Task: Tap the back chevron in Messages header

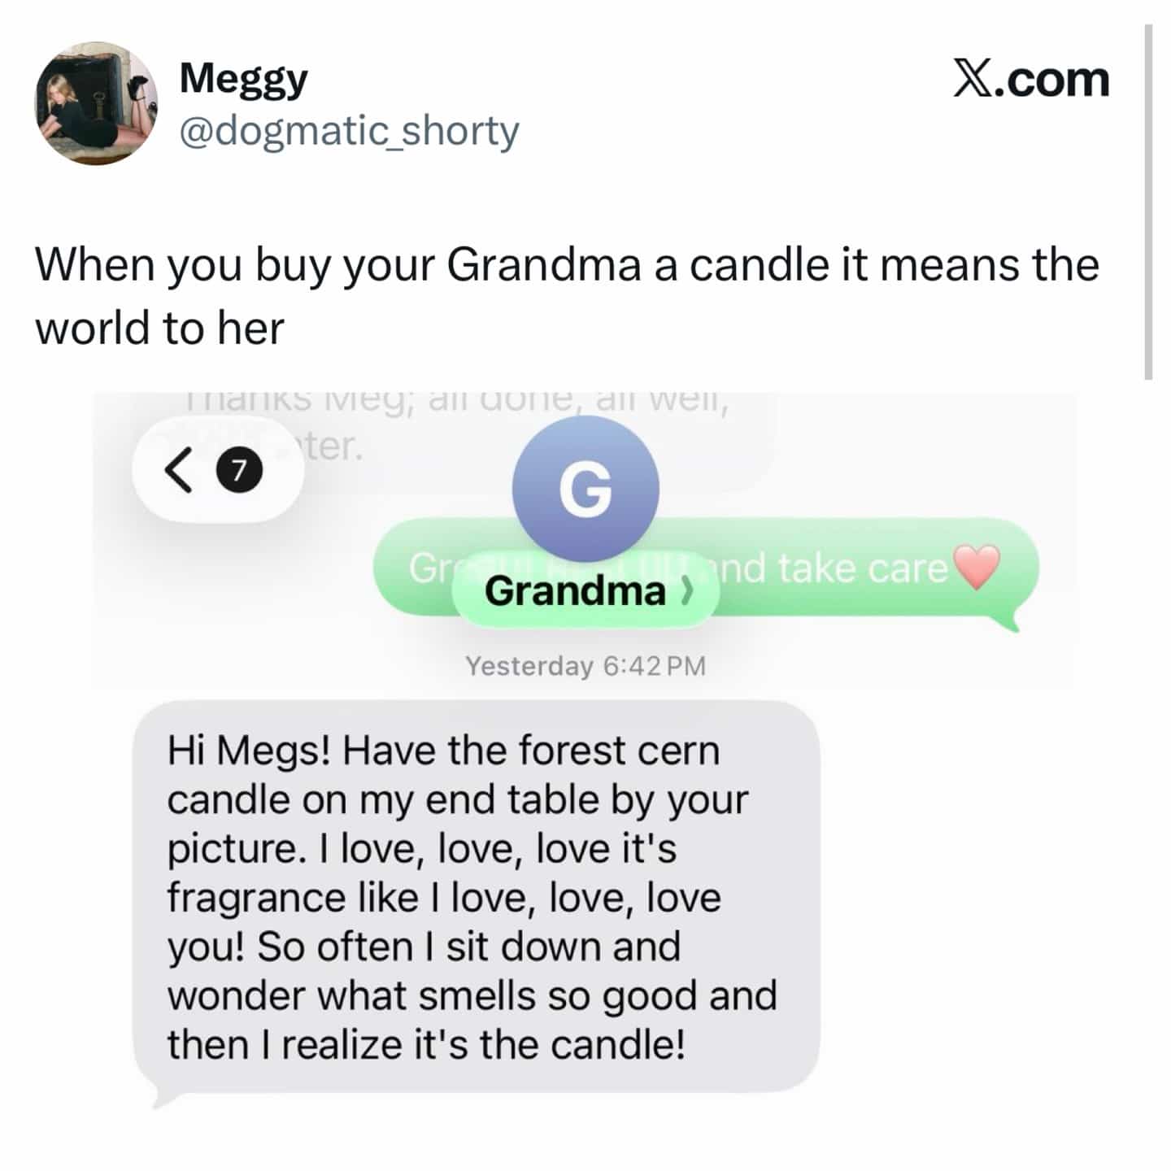Action: (178, 471)
